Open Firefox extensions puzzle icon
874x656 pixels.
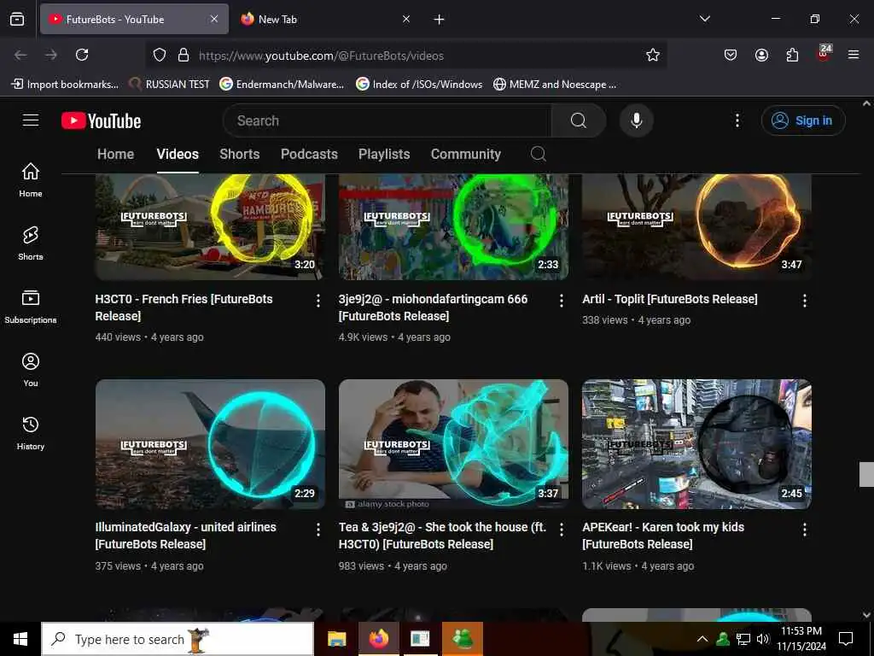point(792,55)
